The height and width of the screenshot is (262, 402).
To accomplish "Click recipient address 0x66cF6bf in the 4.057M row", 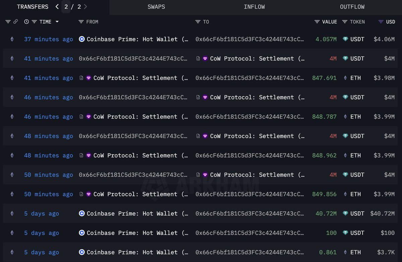I will [x=250, y=39].
